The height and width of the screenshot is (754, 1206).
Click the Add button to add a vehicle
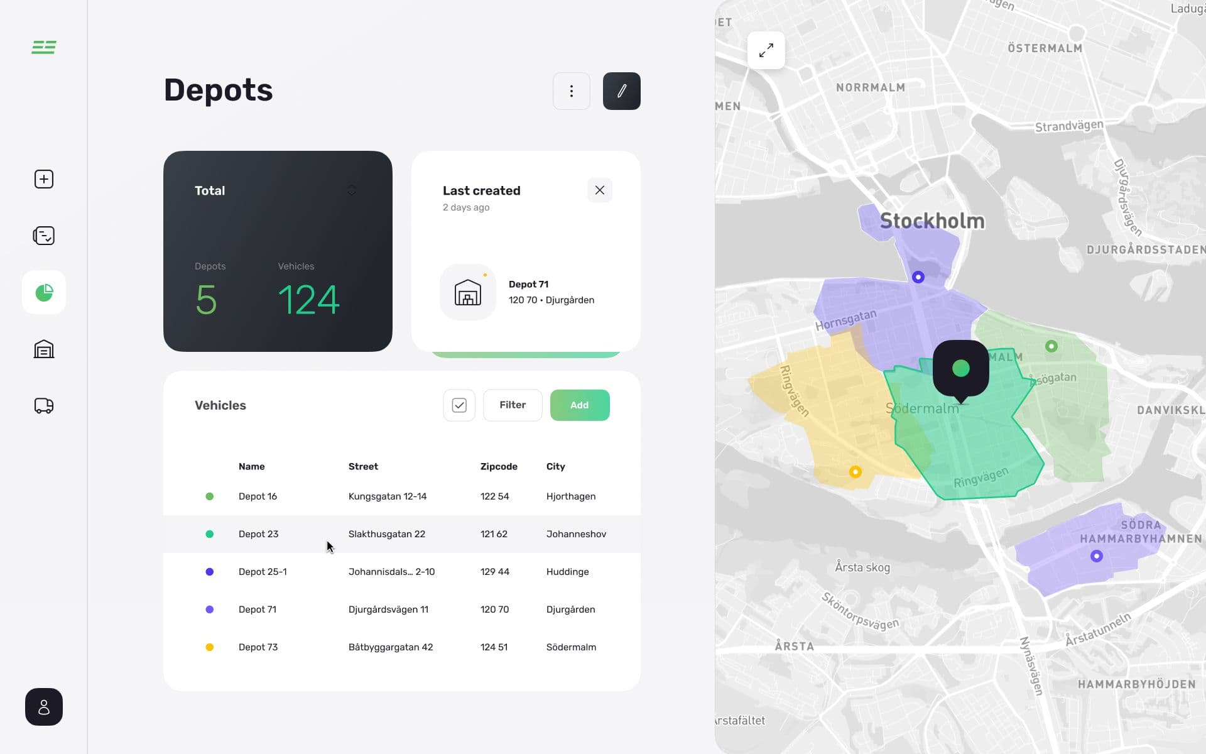580,405
